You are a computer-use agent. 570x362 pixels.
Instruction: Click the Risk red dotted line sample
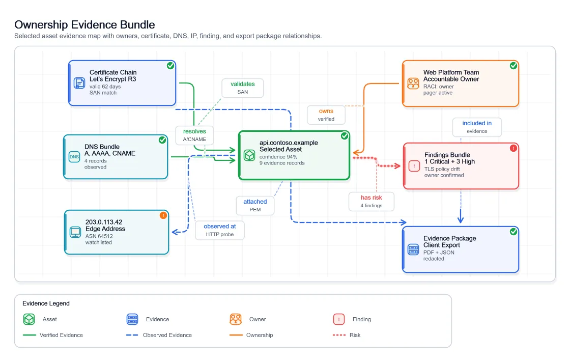click(x=339, y=335)
